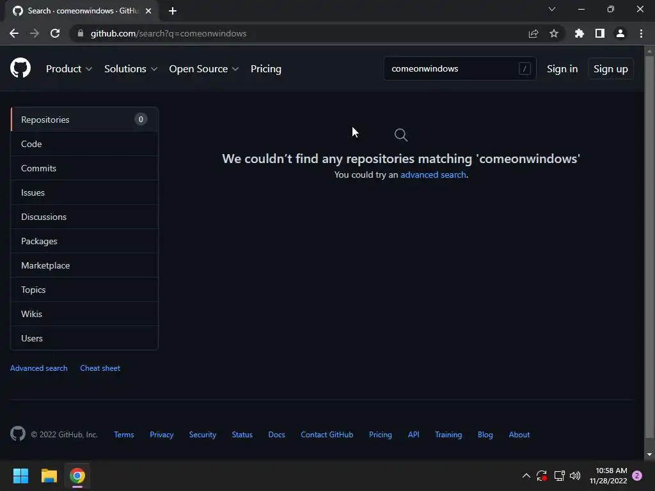
Task: Click the GitHub logo in the footer
Action: [18, 434]
